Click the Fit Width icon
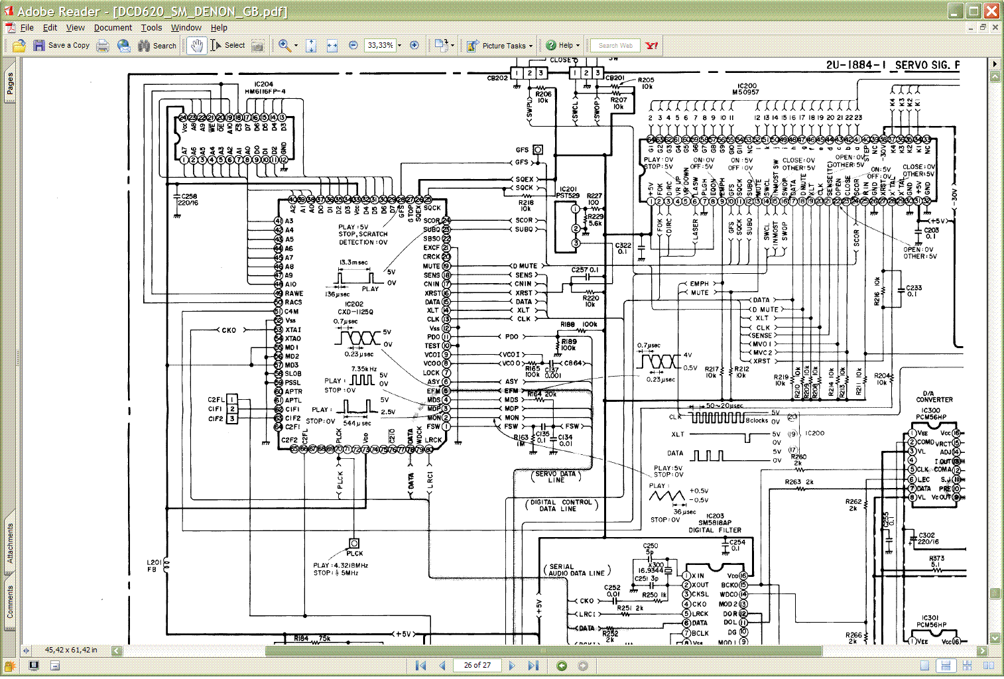 [x=332, y=45]
